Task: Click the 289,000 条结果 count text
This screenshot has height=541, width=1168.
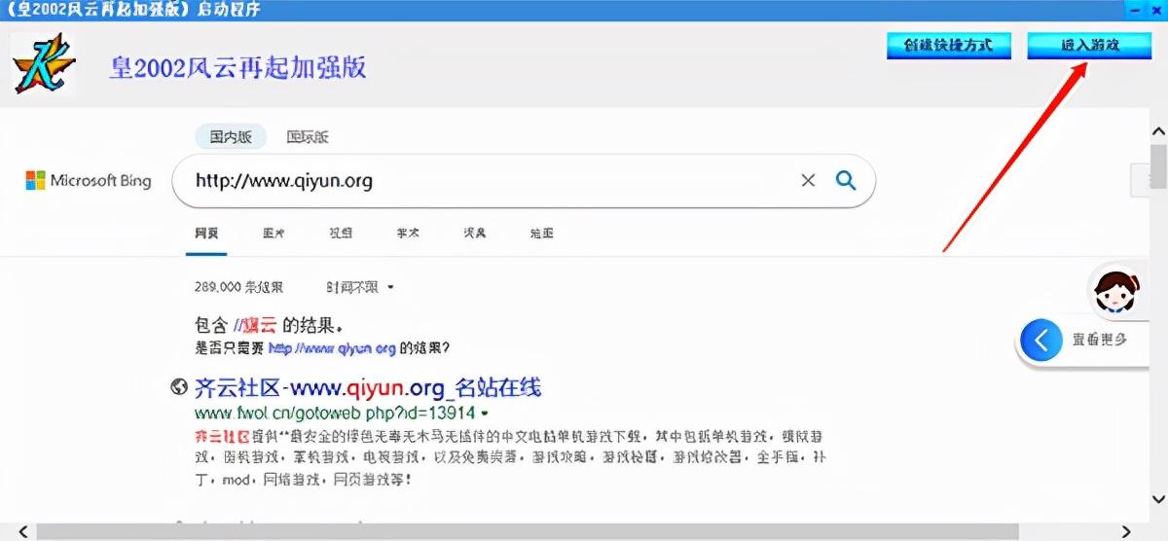Action: (238, 287)
